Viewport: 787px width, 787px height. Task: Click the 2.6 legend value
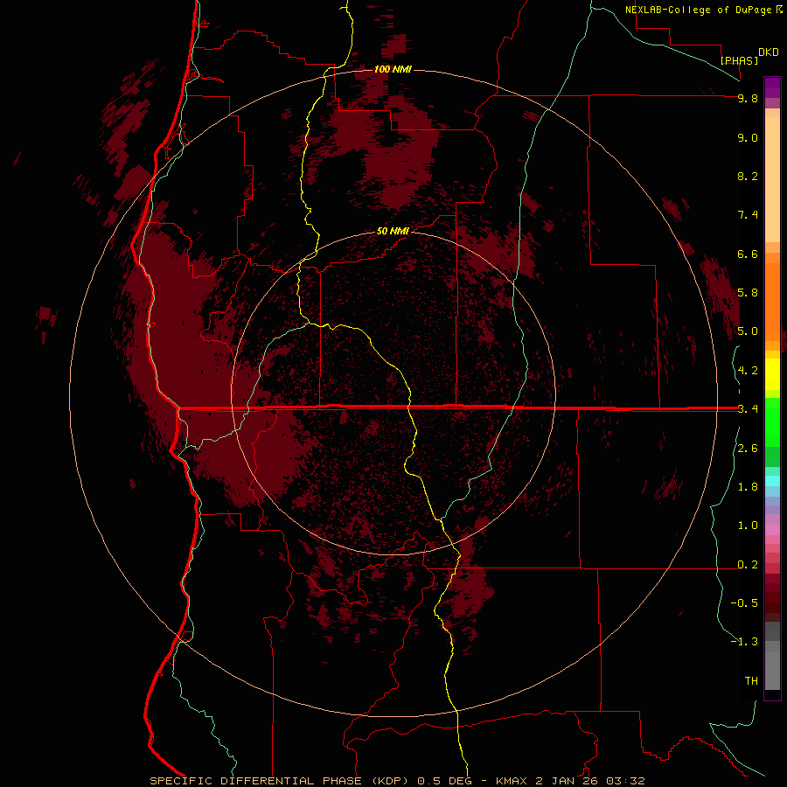click(748, 449)
